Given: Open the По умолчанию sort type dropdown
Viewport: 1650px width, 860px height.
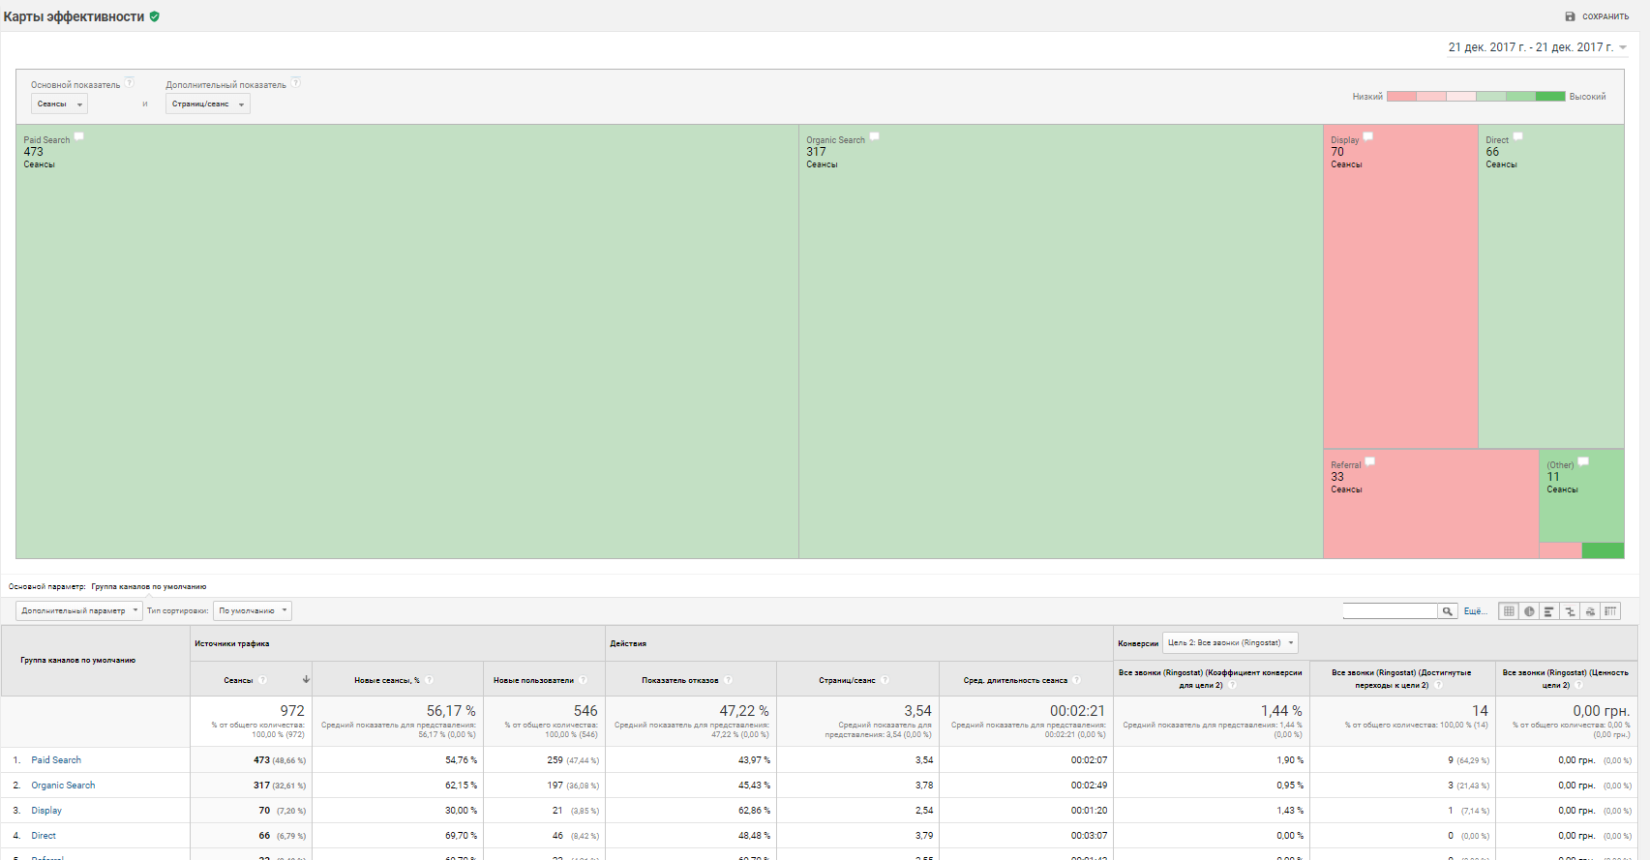Looking at the screenshot, I should pos(253,611).
